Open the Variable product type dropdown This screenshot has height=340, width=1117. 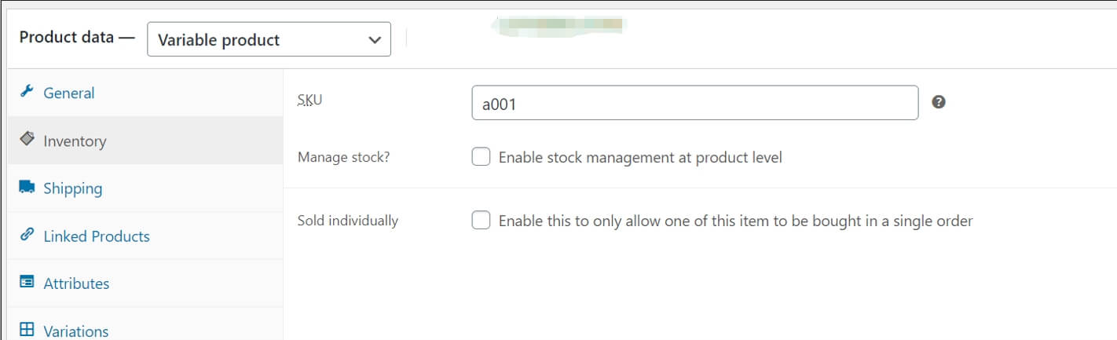[x=269, y=40]
